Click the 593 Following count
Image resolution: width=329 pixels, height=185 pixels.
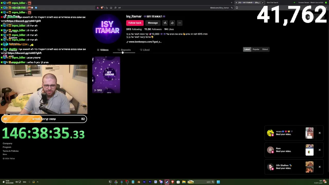coord(134,29)
